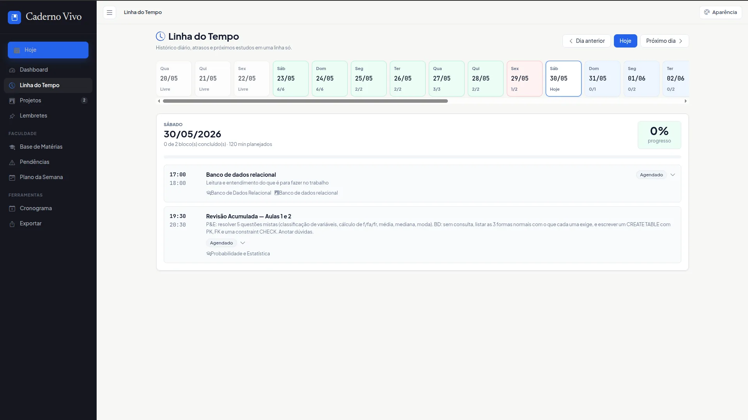Open Hoje in the sidebar
This screenshot has height=420, width=748.
coord(48,50)
